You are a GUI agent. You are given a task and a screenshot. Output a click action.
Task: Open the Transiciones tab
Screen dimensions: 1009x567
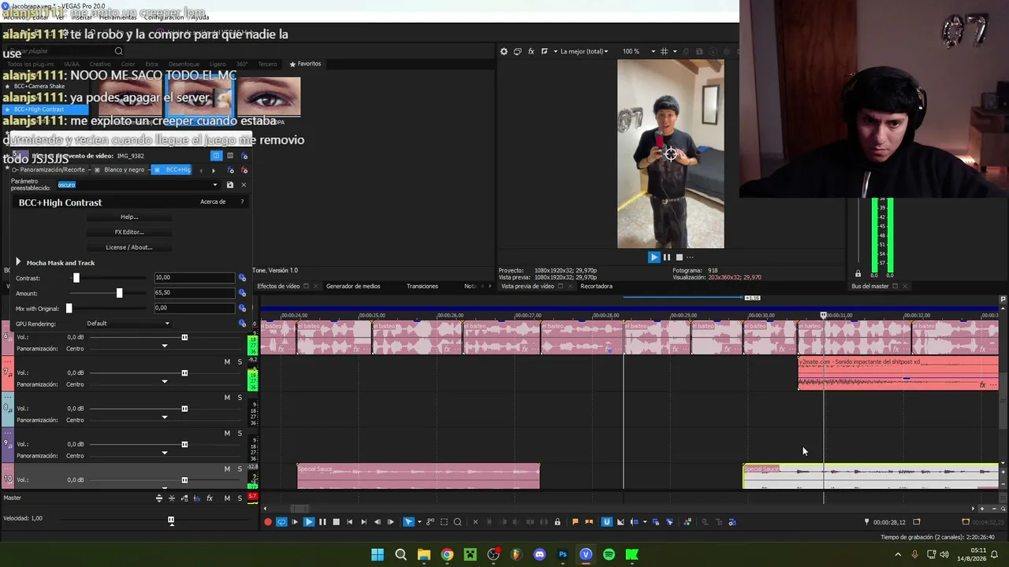[422, 286]
